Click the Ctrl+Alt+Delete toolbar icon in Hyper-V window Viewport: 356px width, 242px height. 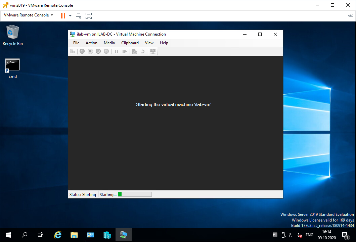73,51
